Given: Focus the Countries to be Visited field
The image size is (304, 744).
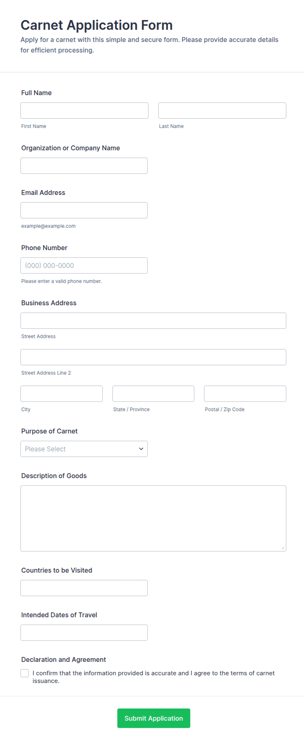Looking at the screenshot, I should tap(84, 588).
